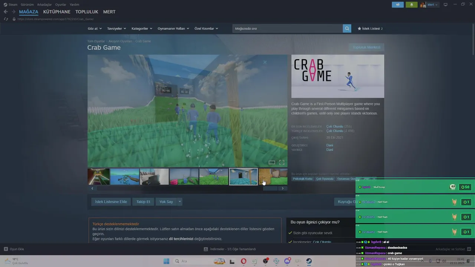Click İstek Listesine Ekle button

[x=111, y=202]
